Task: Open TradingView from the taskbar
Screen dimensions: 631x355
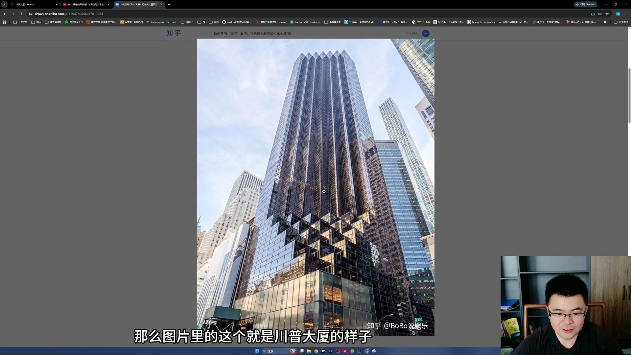Action: pyautogui.click(x=323, y=351)
